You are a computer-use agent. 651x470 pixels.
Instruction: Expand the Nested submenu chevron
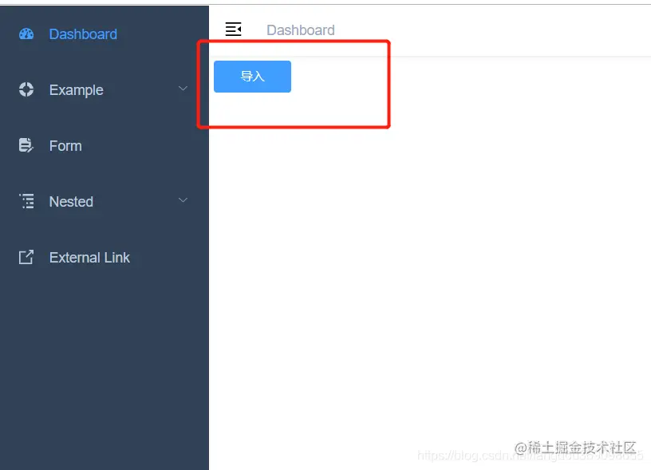point(183,200)
